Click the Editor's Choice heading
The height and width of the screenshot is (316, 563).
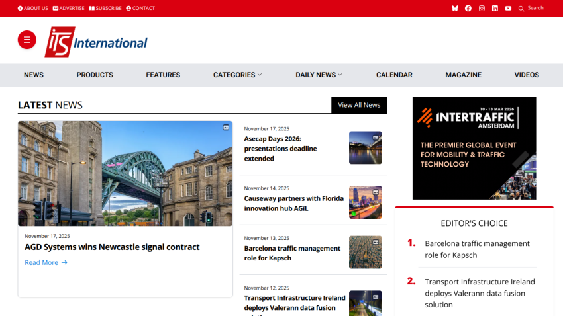point(474,223)
